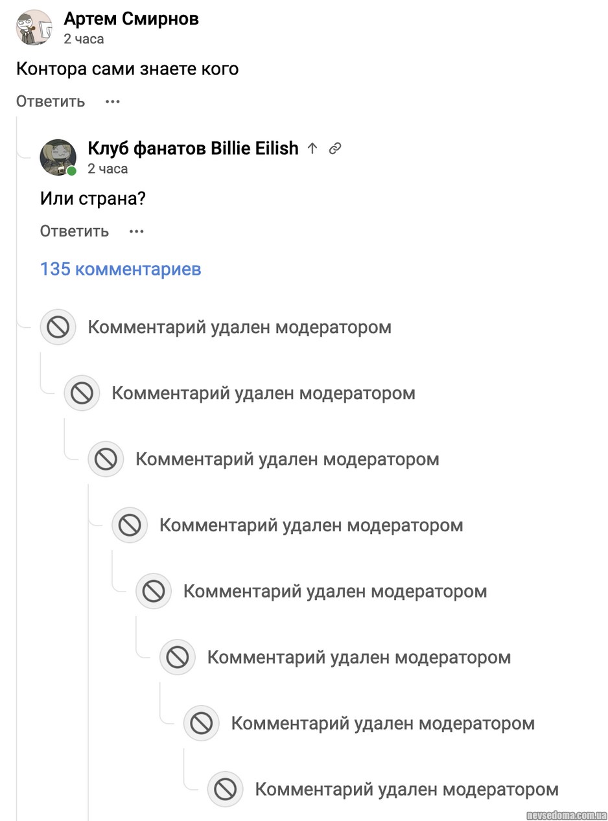Copy comment link via chain icon
608x821 pixels.
coord(334,148)
